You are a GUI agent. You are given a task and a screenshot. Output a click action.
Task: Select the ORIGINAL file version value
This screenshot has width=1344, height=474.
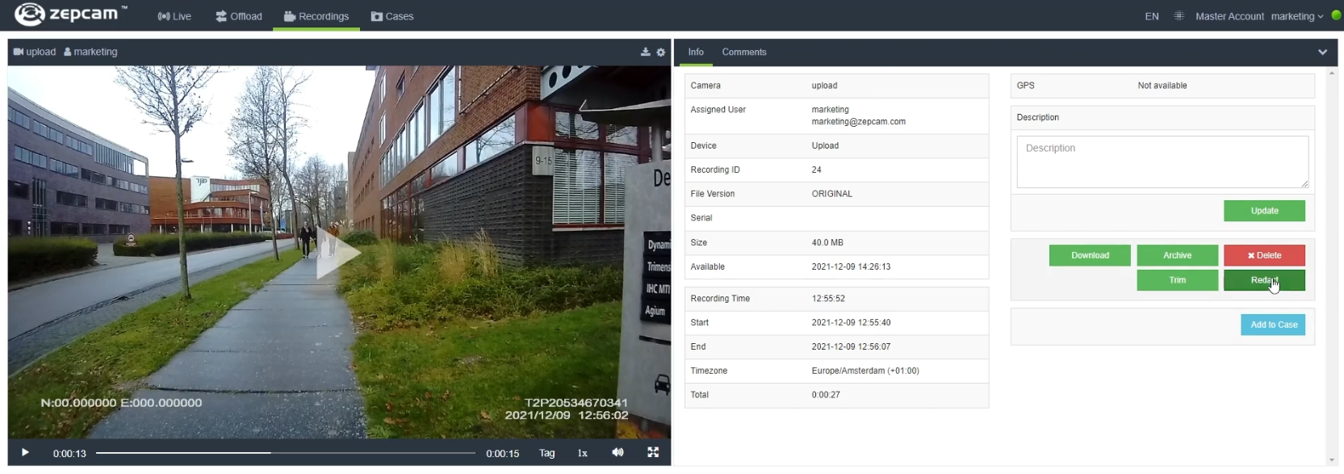[x=831, y=194]
